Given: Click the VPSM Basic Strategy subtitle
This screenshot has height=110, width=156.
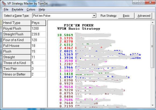Looking at the screenshot, I should [x=79, y=29].
